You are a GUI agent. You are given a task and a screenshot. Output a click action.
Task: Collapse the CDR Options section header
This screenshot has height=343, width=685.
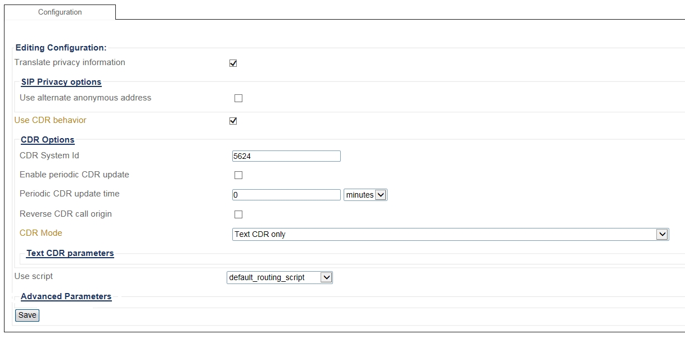click(47, 140)
